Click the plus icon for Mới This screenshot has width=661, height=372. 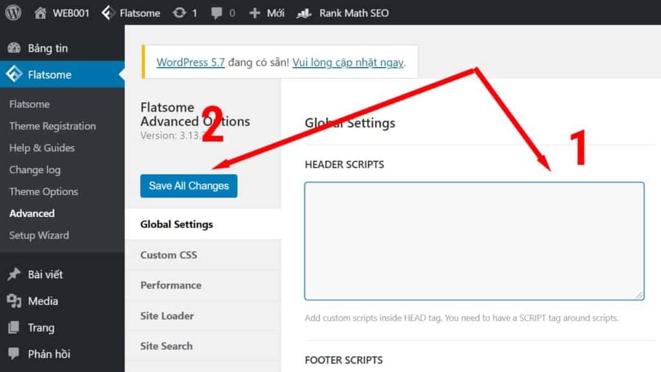(255, 13)
